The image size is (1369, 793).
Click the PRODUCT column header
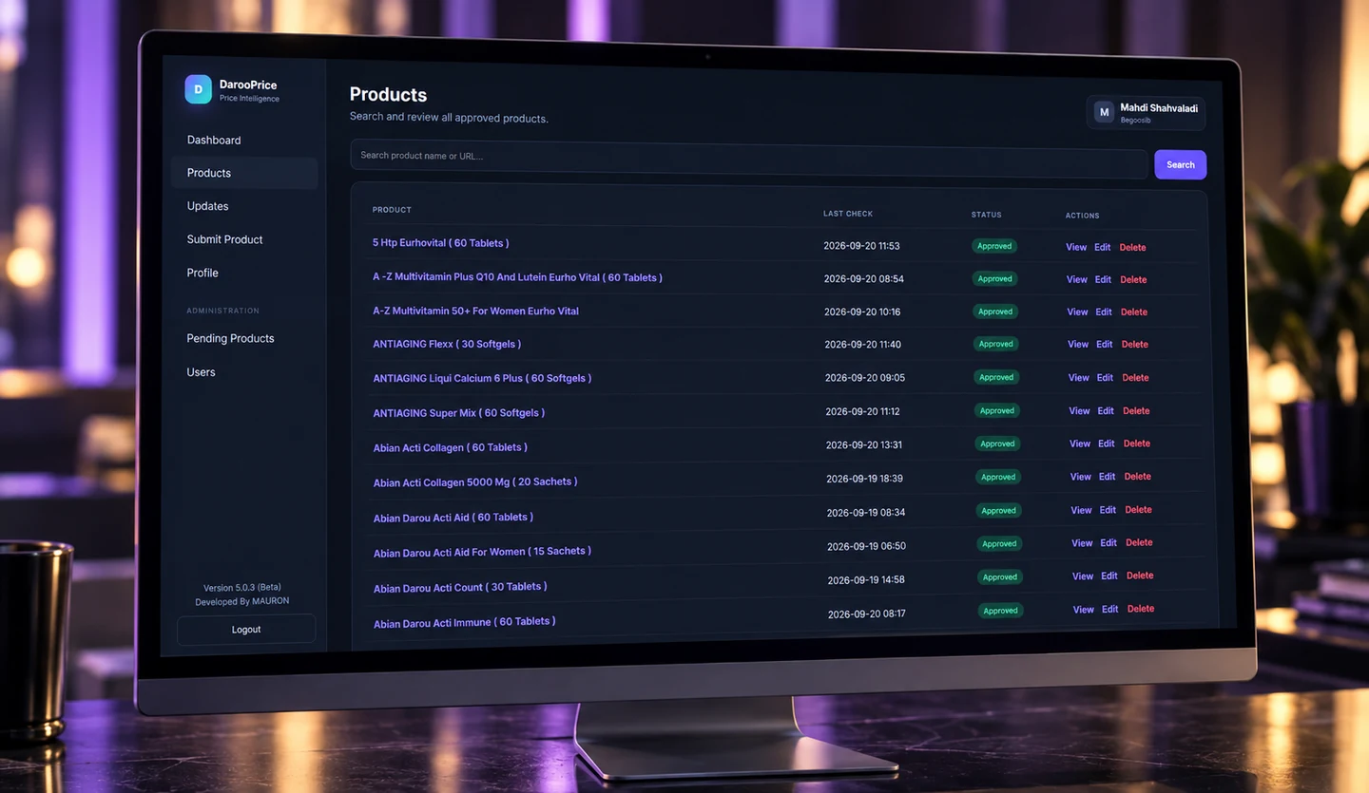pyautogui.click(x=392, y=210)
